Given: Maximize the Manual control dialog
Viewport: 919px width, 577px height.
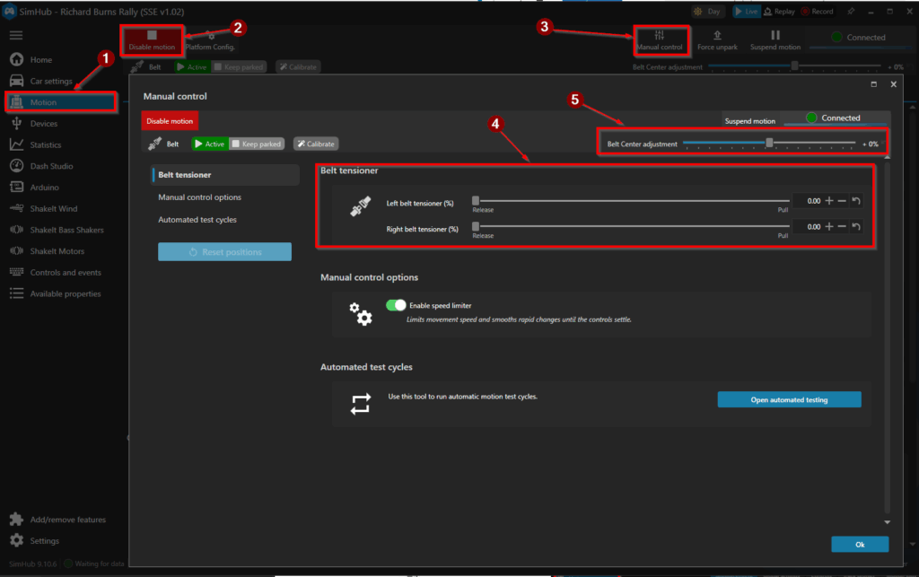Looking at the screenshot, I should click(874, 83).
